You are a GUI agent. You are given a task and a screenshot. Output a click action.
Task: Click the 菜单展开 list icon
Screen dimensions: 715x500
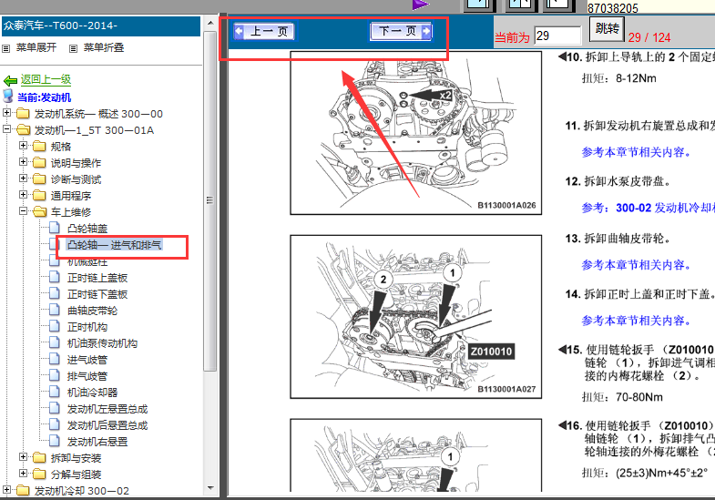coord(6,48)
